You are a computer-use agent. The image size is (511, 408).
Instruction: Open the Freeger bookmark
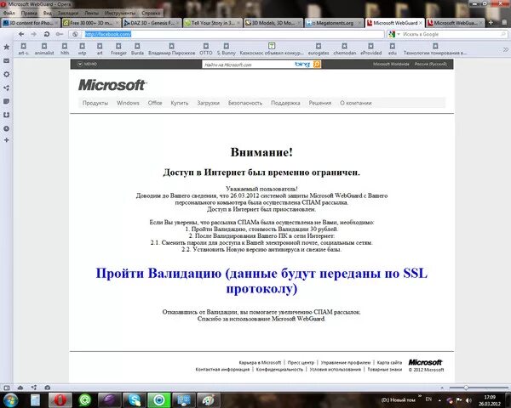(118, 49)
